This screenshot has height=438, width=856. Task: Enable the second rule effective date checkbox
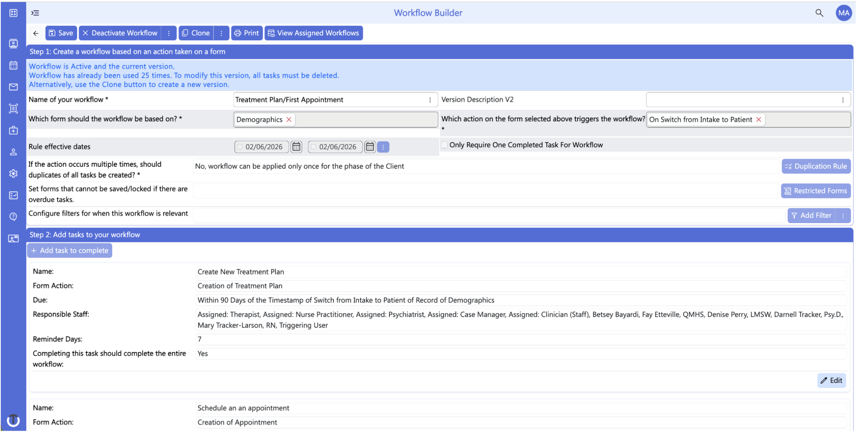coord(313,147)
